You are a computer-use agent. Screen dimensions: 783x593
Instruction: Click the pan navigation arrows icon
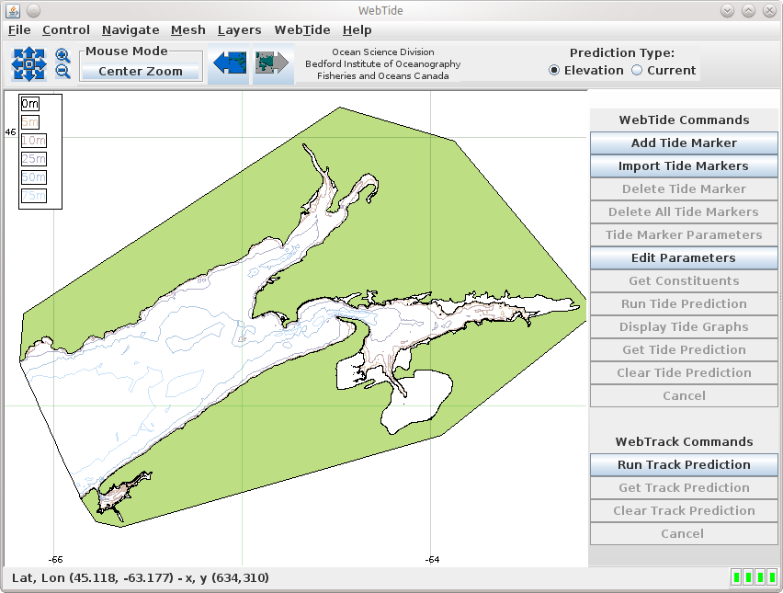pos(28,64)
